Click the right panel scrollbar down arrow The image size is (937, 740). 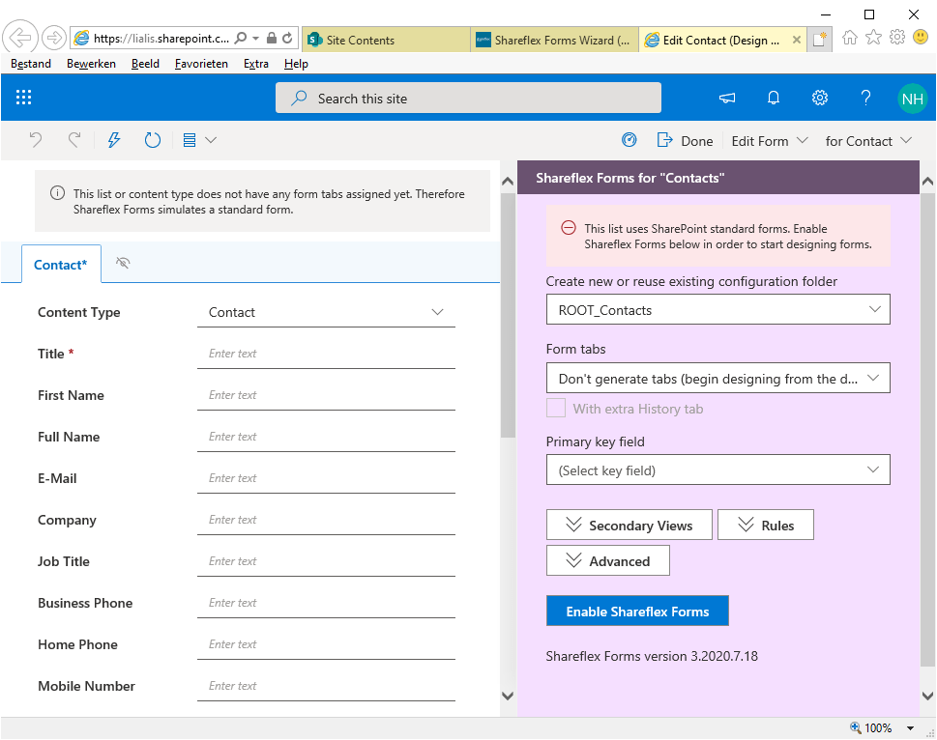pos(928,696)
